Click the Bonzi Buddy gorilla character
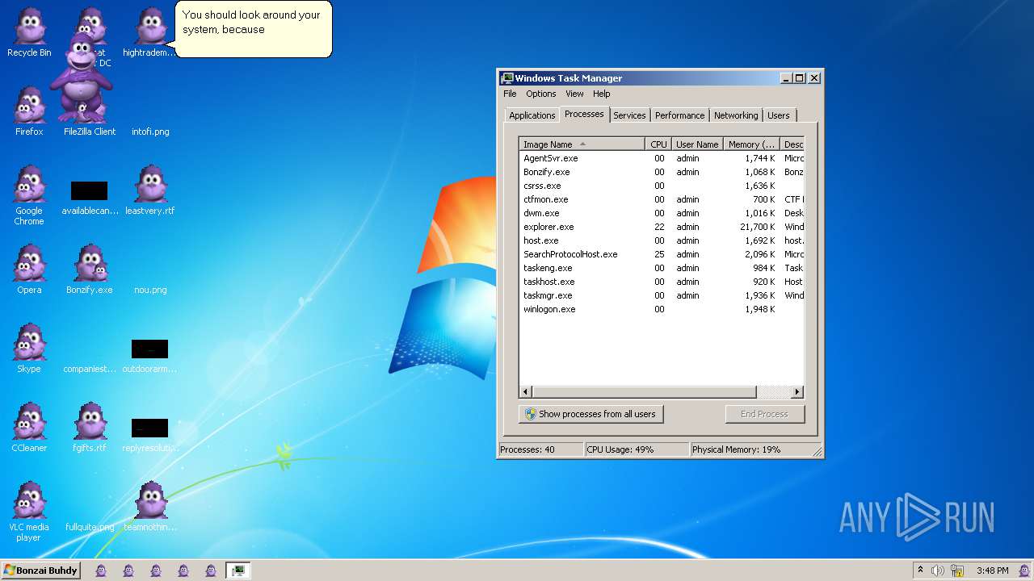 81,77
